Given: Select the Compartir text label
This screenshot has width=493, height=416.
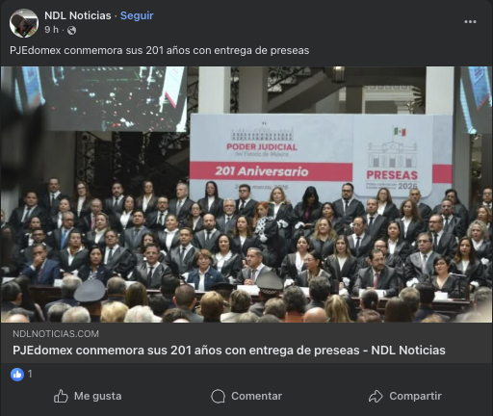Looking at the screenshot, I should pyautogui.click(x=416, y=396).
